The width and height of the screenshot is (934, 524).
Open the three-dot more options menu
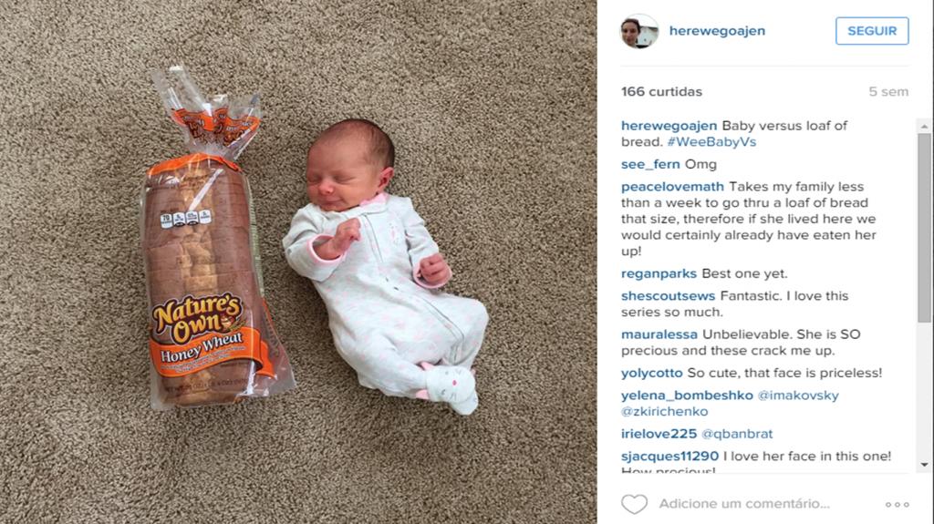898,504
